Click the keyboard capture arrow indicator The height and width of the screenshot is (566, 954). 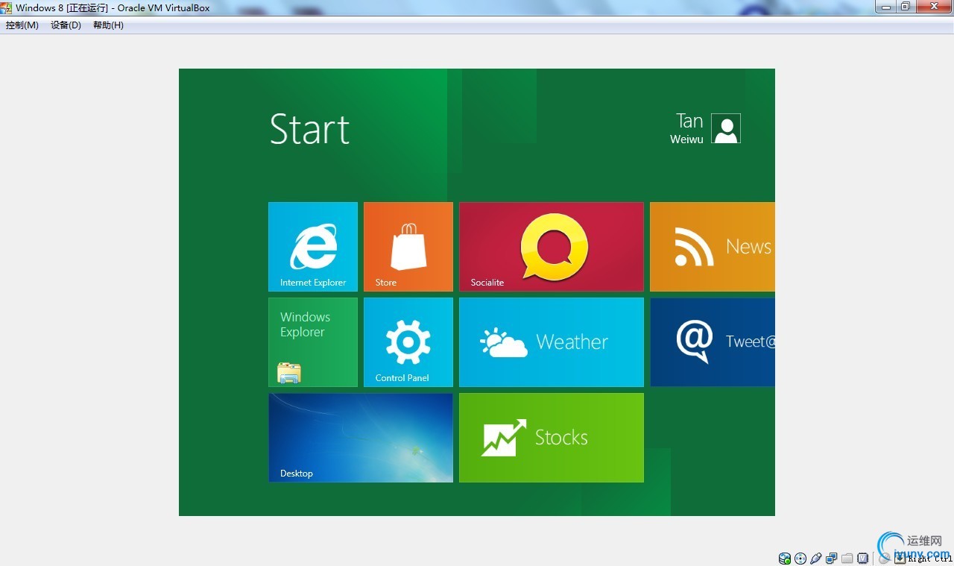tap(900, 559)
